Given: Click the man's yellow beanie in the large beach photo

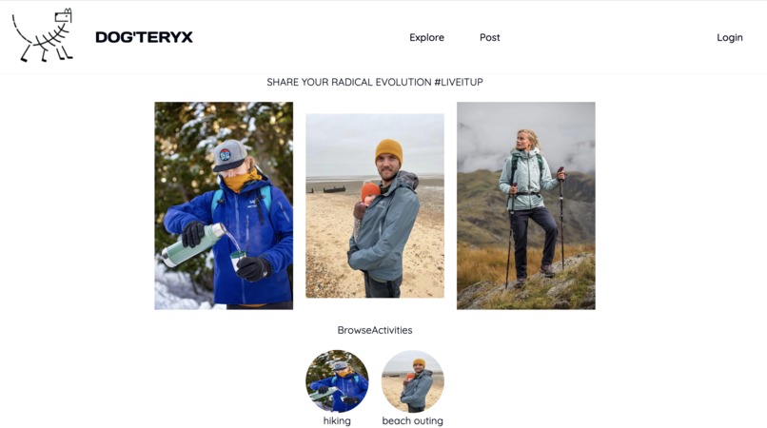Looking at the screenshot, I should [x=389, y=150].
